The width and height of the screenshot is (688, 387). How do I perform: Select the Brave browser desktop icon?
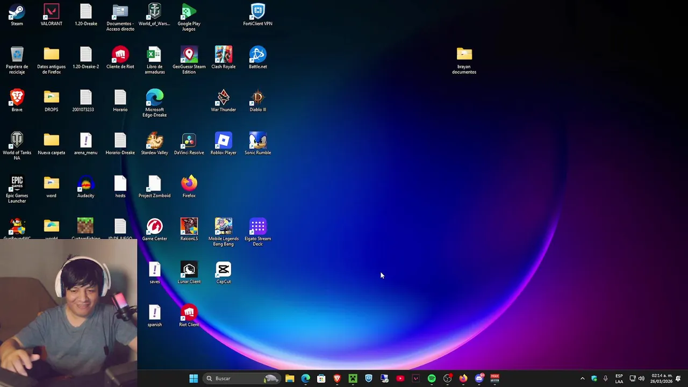pos(17,101)
